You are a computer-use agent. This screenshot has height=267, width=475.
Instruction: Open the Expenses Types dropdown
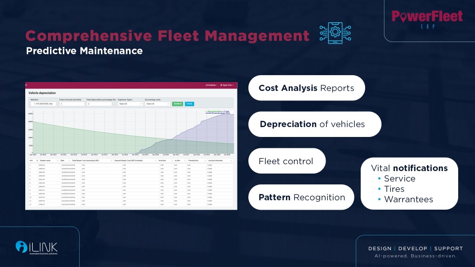coord(131,104)
